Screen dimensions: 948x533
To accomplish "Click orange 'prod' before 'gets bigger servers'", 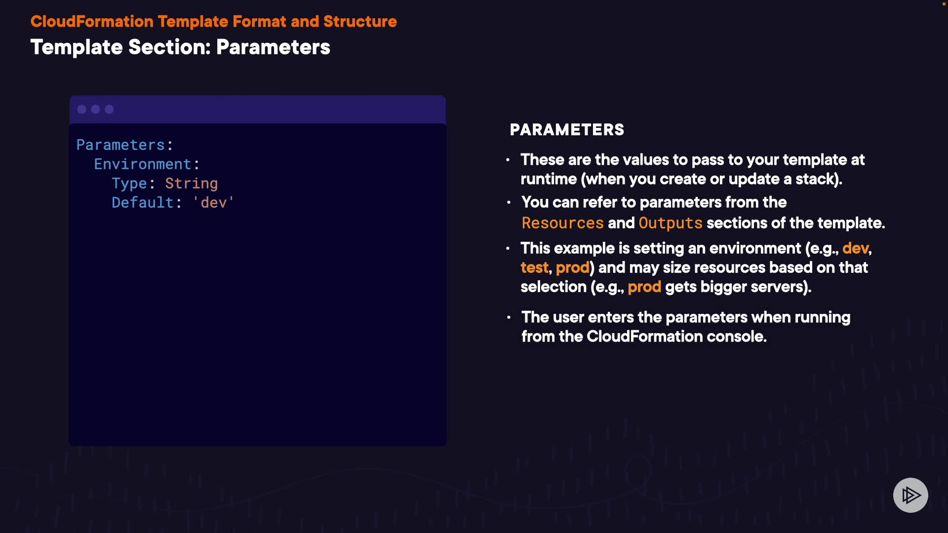I will (x=644, y=286).
